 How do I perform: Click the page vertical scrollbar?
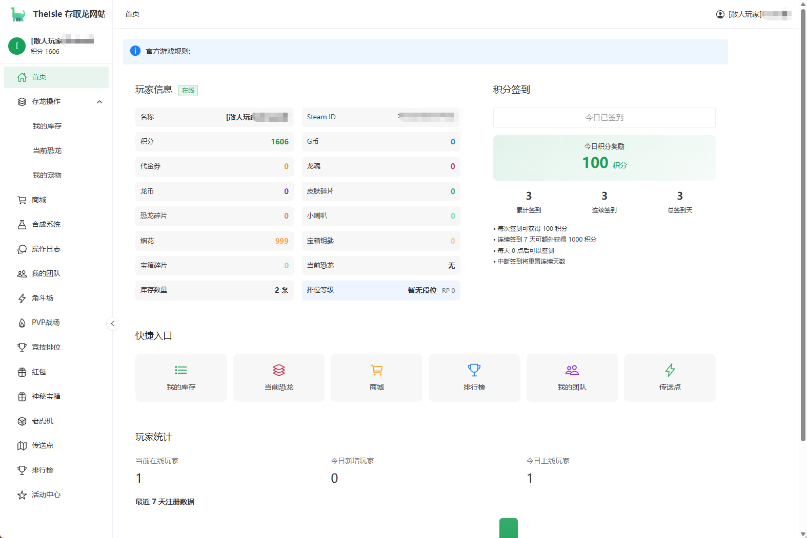click(x=803, y=225)
